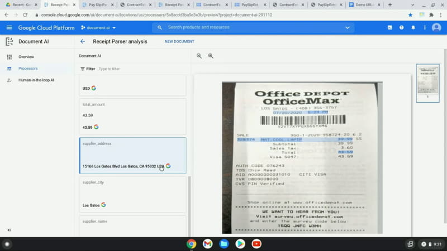Click the entity list vertical scrollbar
447x251 pixels.
coord(188,206)
